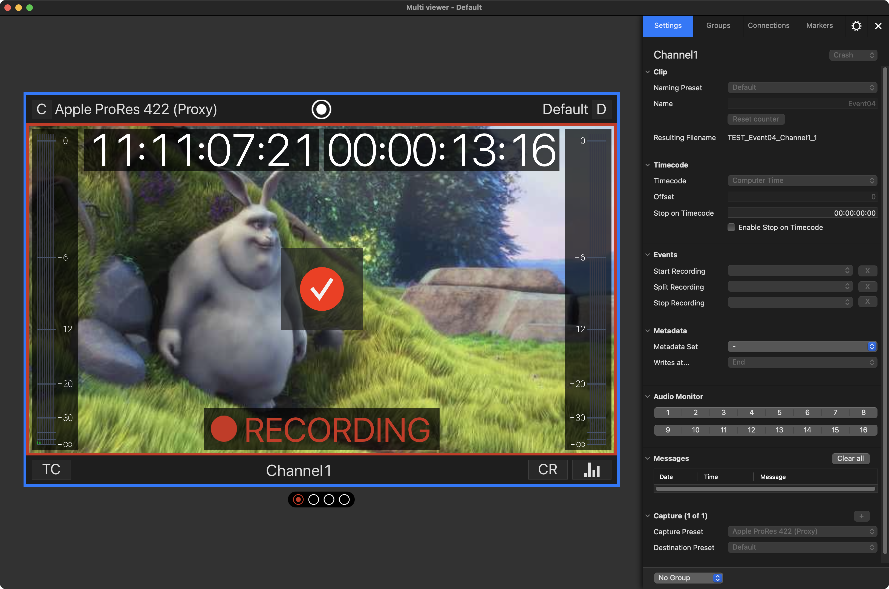Screen dimensions: 889x589
Task: Switch to the Markers tab
Action: click(819, 26)
